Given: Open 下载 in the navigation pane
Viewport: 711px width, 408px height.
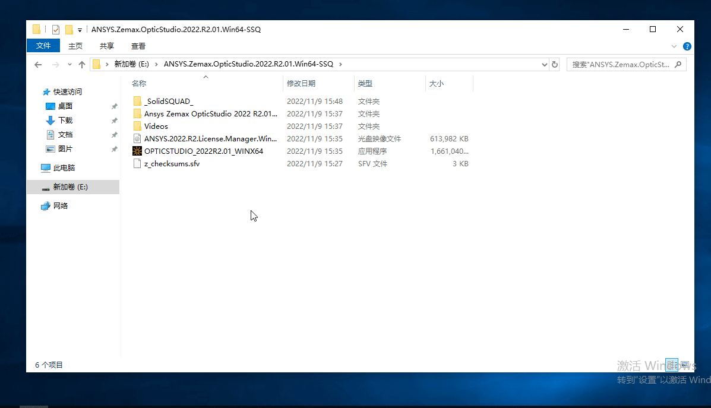Looking at the screenshot, I should (x=65, y=121).
